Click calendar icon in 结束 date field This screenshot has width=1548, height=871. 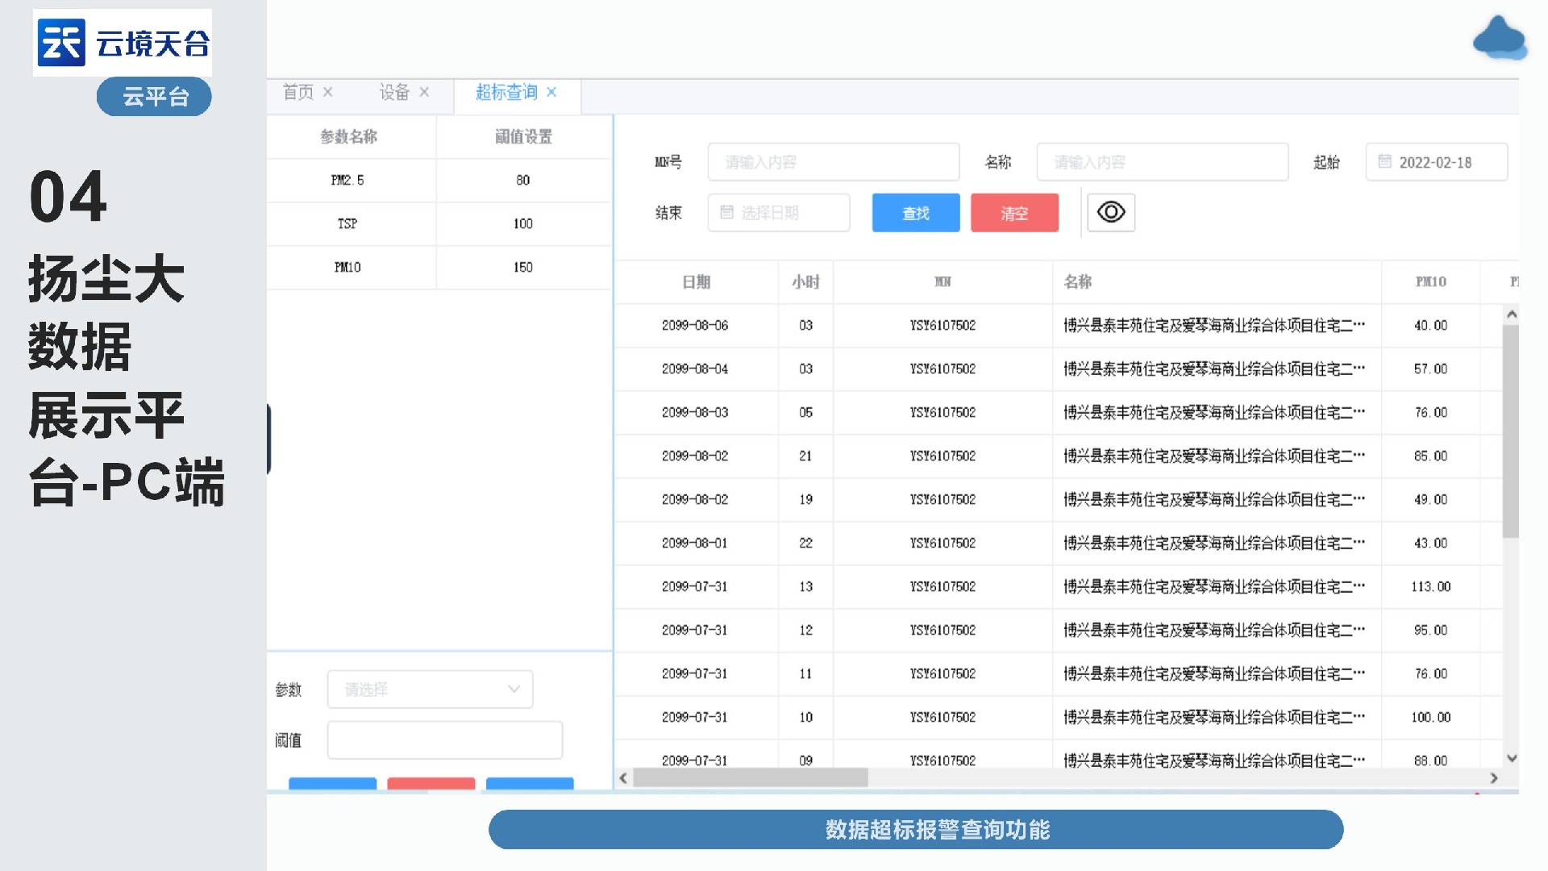(x=726, y=212)
